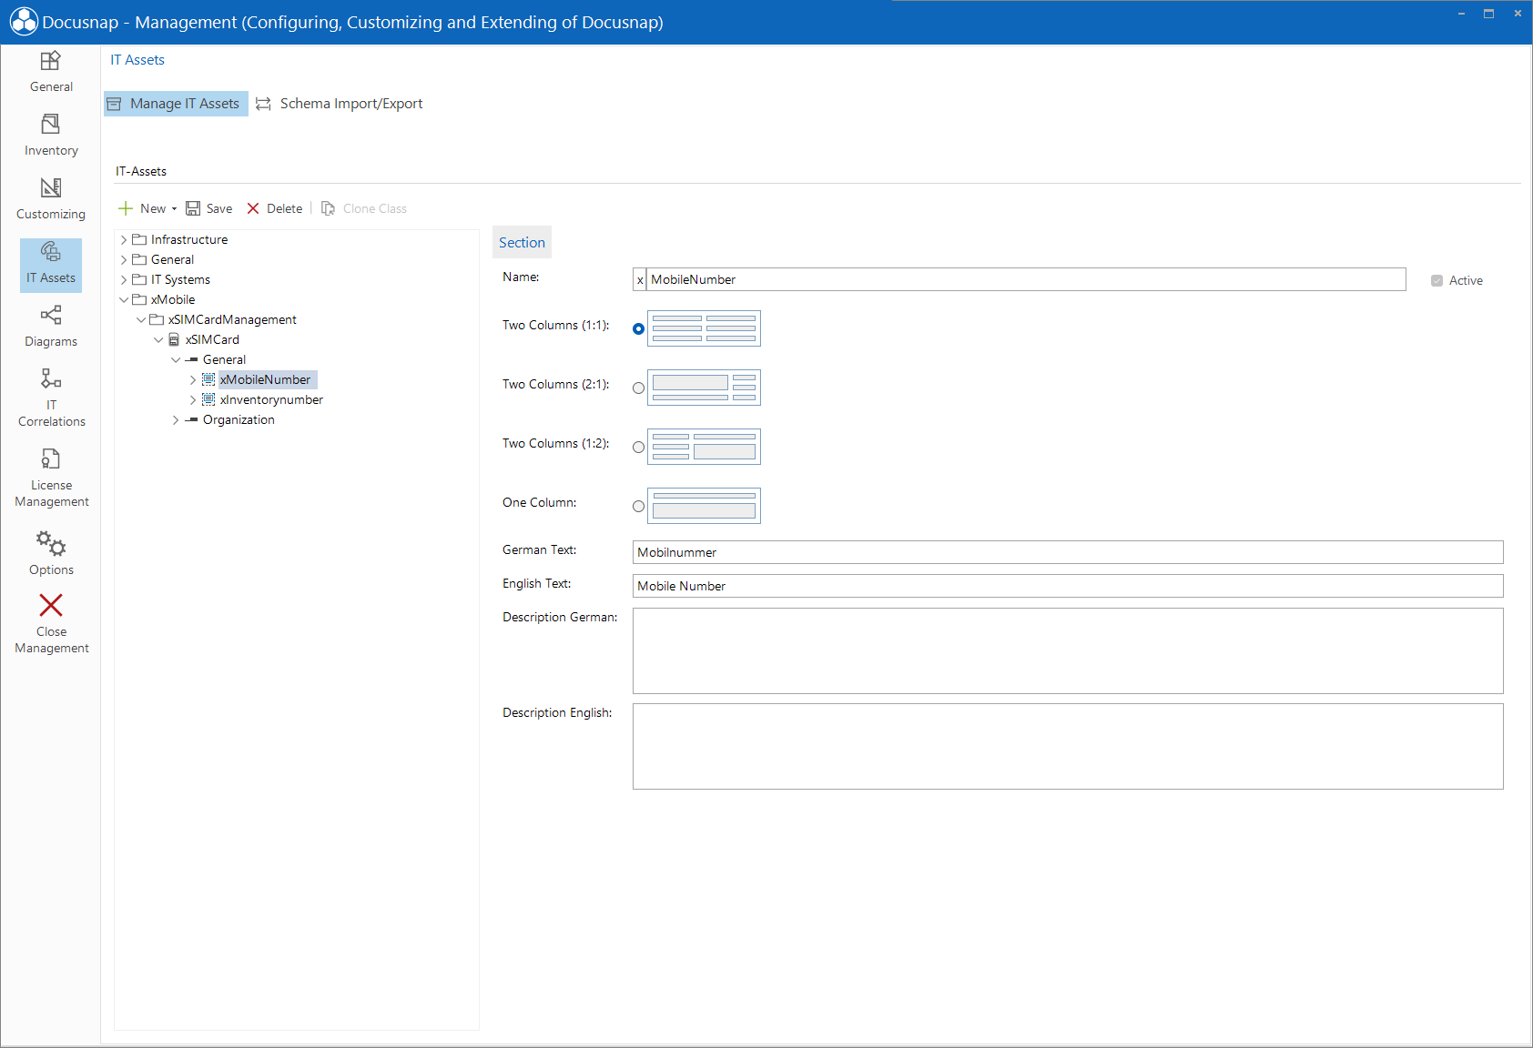Open the Diagrams sidebar section
1533x1048 pixels.
click(51, 327)
